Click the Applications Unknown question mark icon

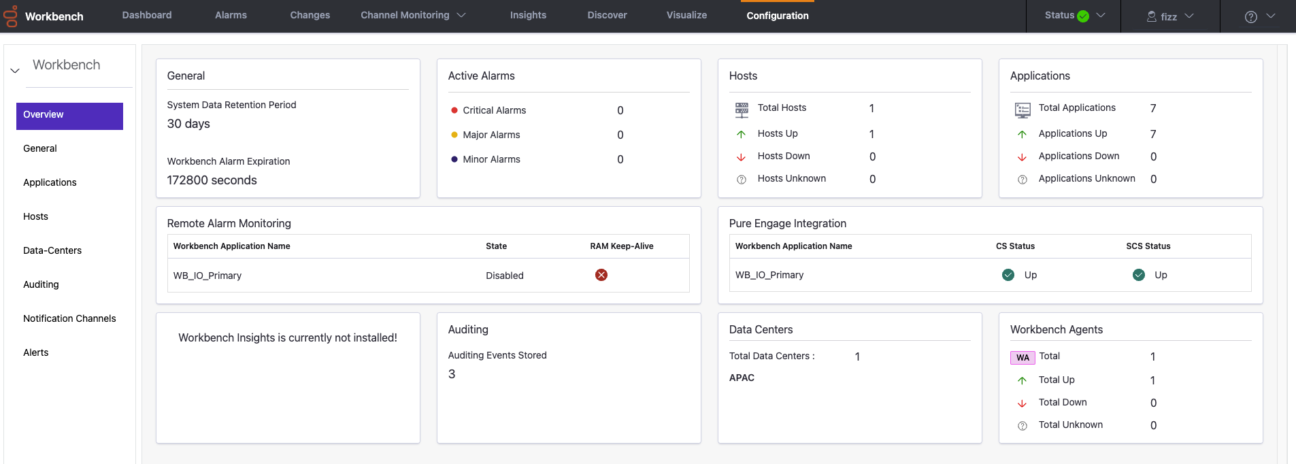(1022, 180)
